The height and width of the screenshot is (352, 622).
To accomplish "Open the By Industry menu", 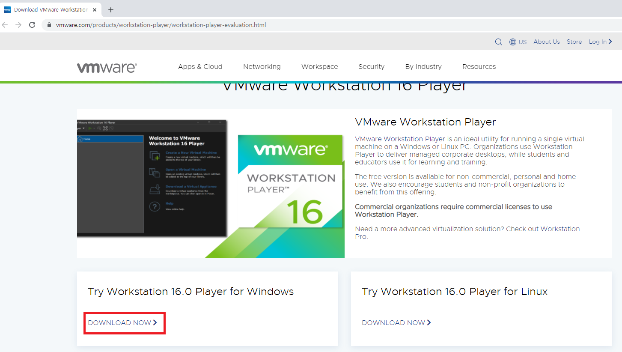I will pos(423,66).
